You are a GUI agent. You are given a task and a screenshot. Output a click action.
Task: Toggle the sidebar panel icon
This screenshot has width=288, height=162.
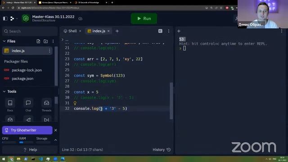5,18
